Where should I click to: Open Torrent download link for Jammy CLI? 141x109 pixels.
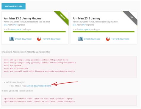pos(120,39)
